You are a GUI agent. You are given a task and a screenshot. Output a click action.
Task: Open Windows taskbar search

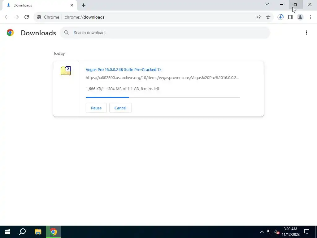point(22,232)
